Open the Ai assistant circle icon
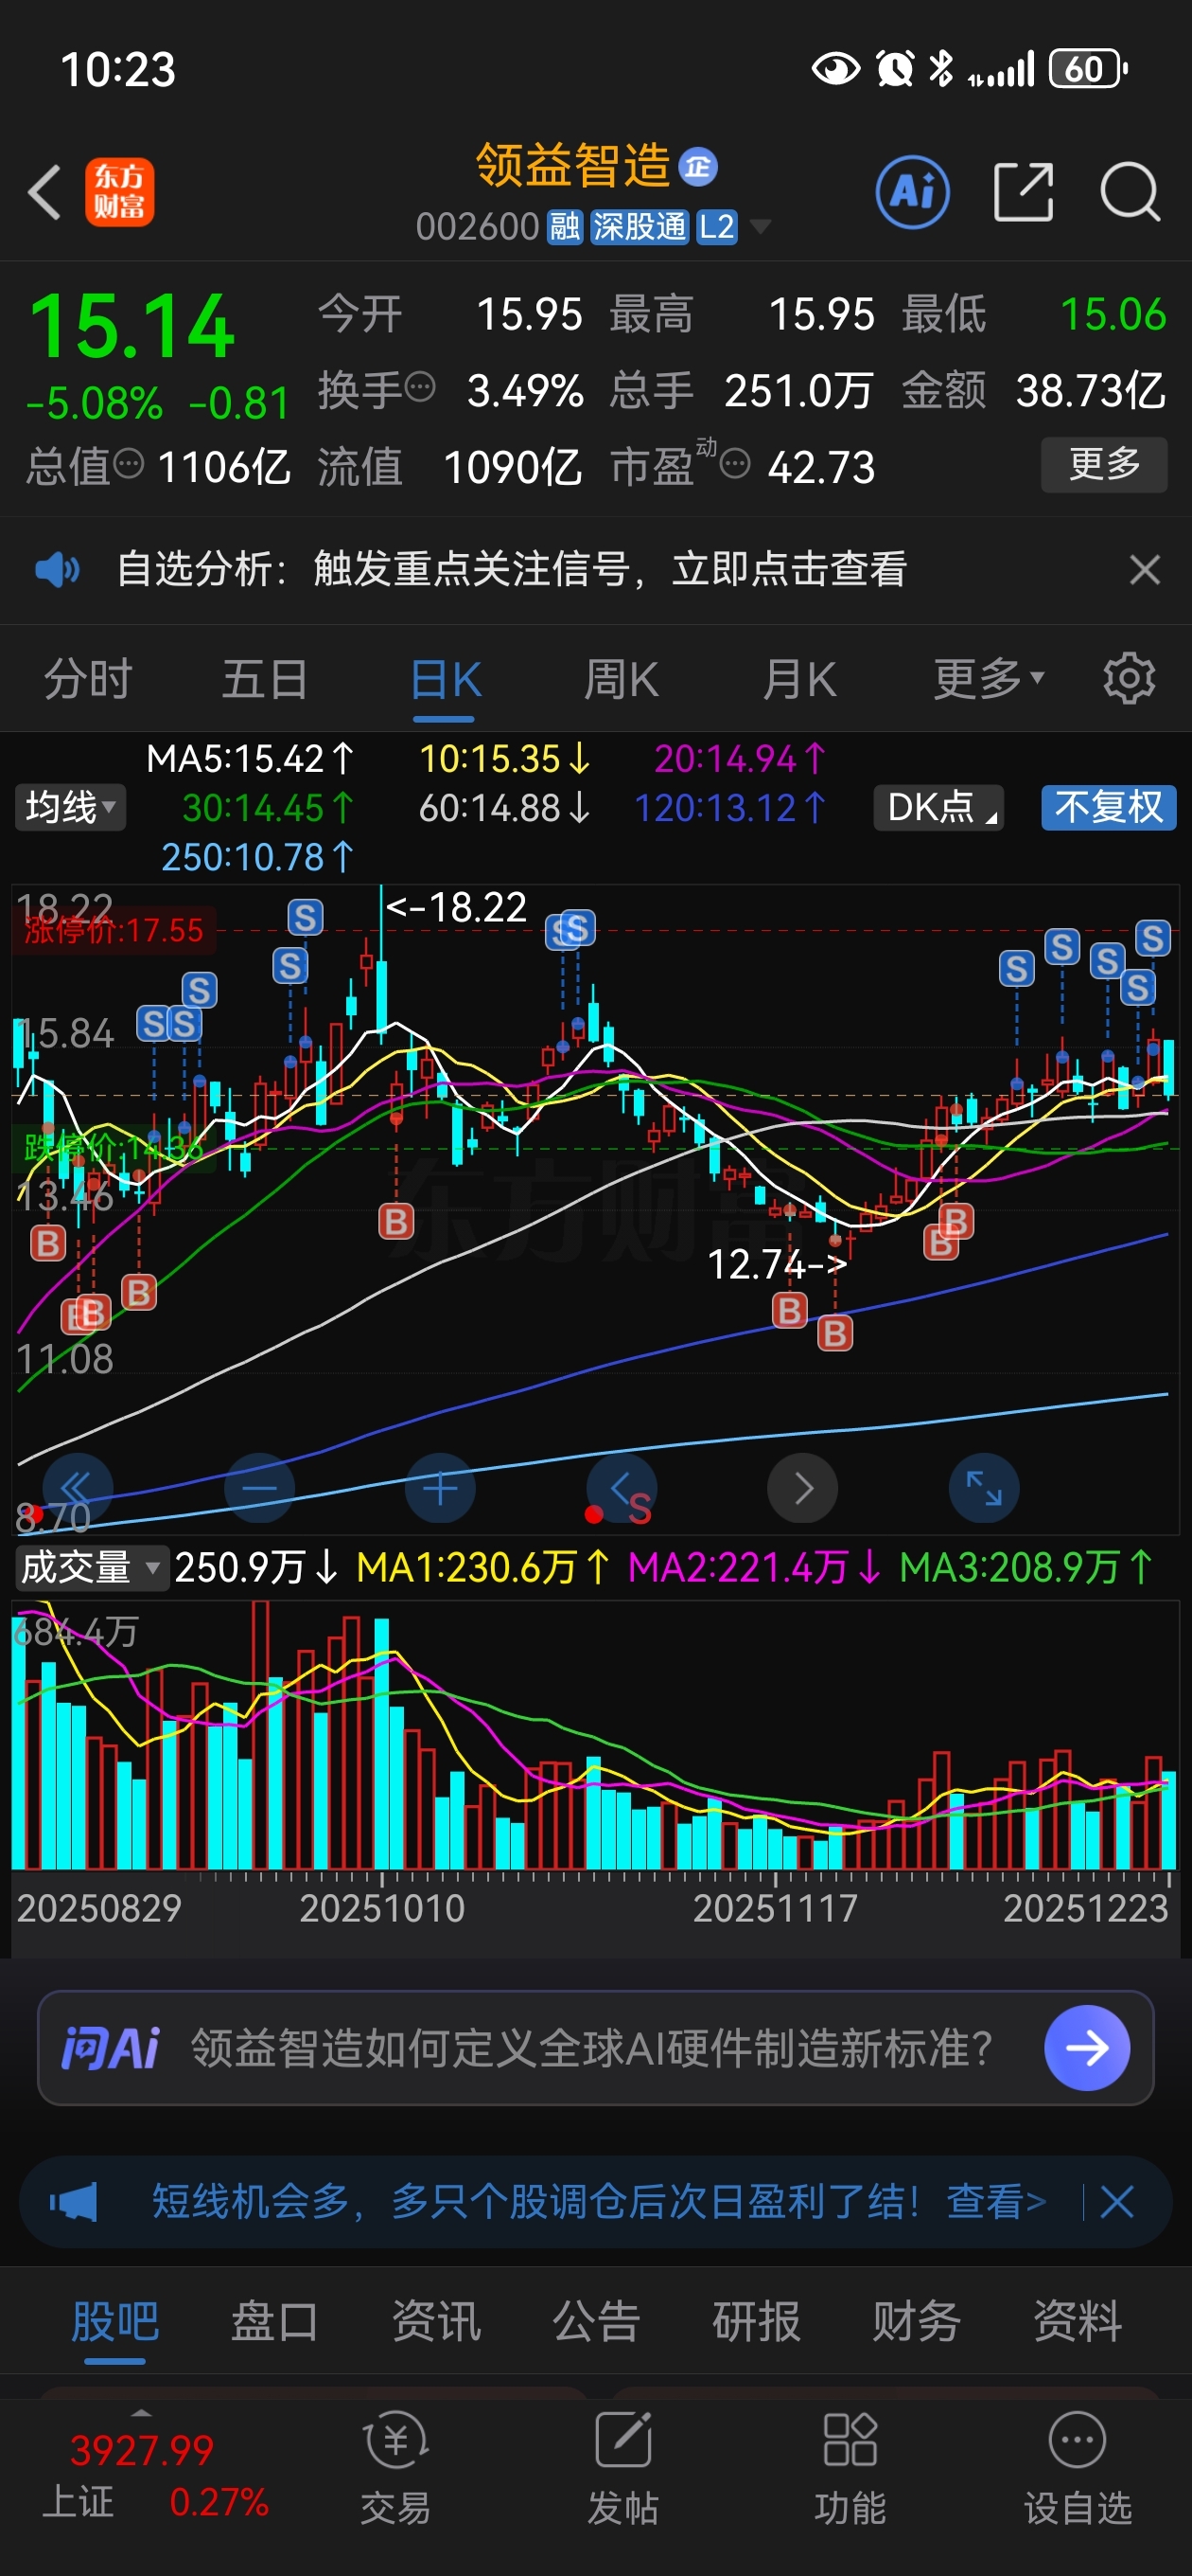 pyautogui.click(x=912, y=192)
